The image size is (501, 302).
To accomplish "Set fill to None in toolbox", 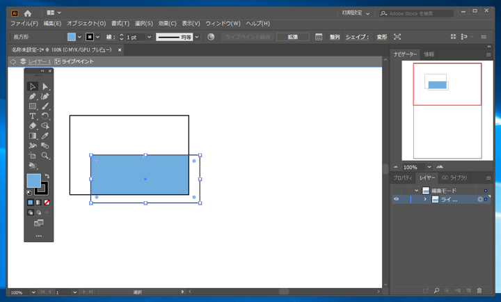I will 47,202.
